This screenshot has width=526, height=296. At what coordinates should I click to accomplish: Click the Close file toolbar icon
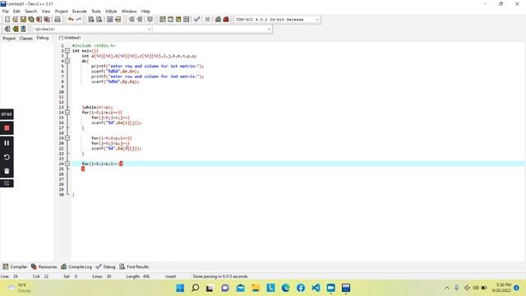coord(39,20)
